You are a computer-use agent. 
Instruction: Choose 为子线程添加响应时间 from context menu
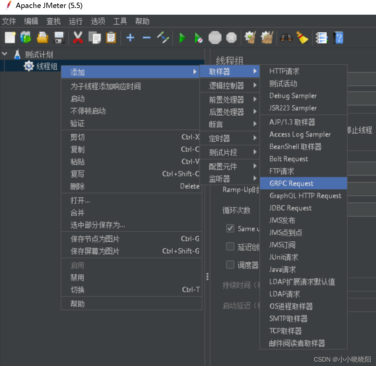pos(132,86)
